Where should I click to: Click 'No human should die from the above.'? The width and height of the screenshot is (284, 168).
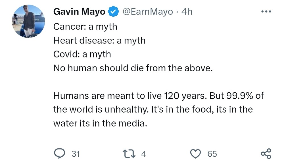coord(133,68)
